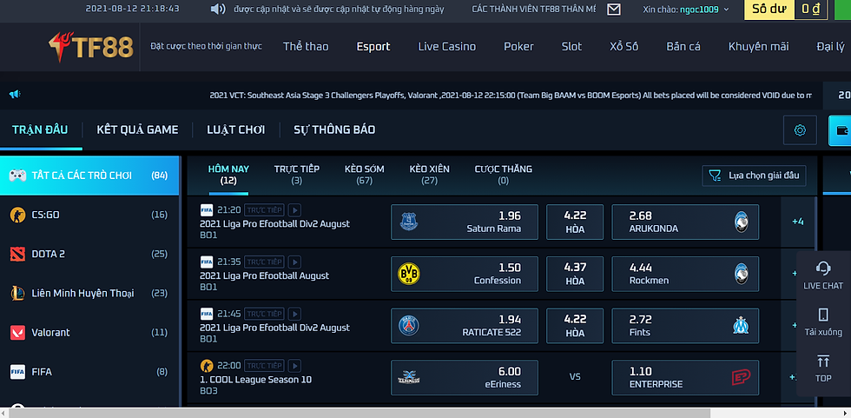Play stream for 21:45 match

(x=294, y=314)
